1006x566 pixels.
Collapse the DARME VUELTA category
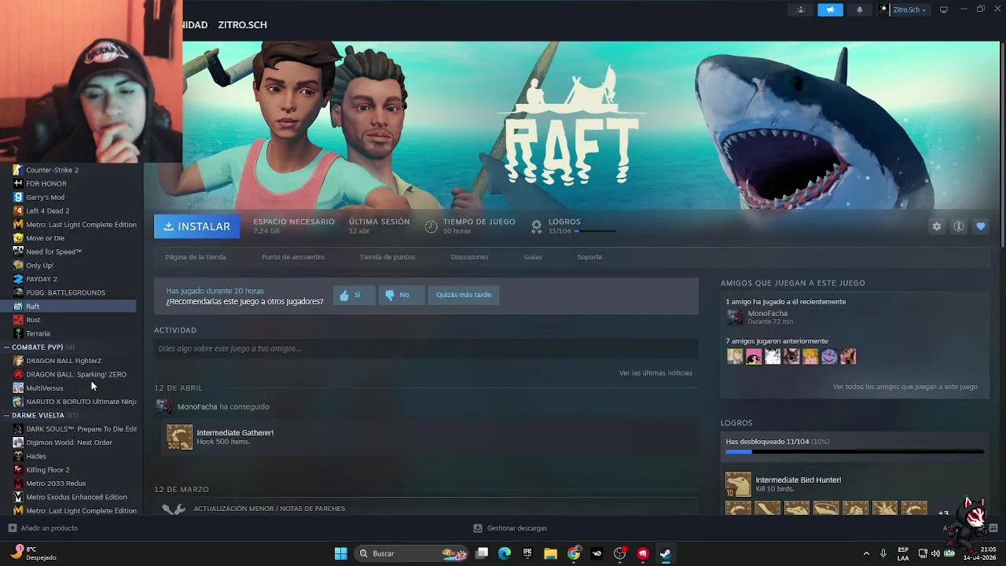click(6, 415)
